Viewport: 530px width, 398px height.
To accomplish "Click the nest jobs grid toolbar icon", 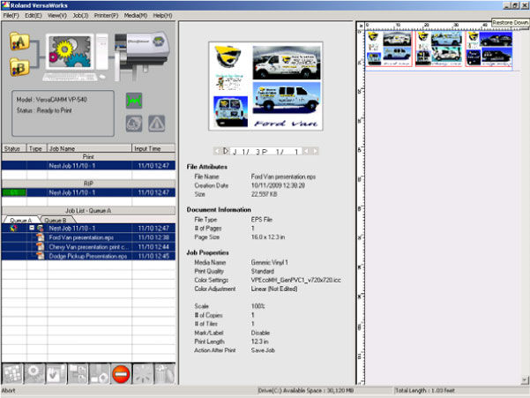I will point(12,373).
